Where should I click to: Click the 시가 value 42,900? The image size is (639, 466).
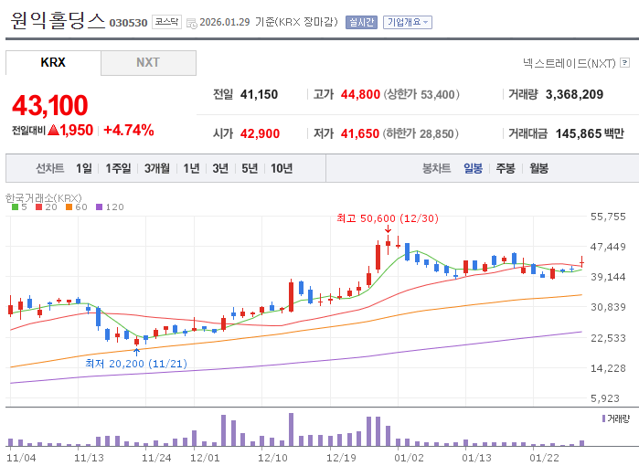click(x=260, y=133)
